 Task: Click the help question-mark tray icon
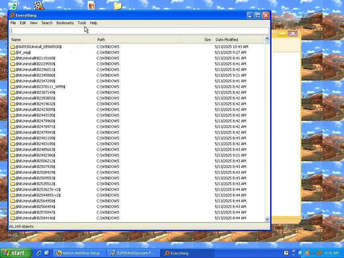click(x=286, y=253)
